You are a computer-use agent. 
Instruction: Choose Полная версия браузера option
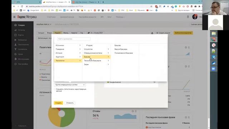123,53
